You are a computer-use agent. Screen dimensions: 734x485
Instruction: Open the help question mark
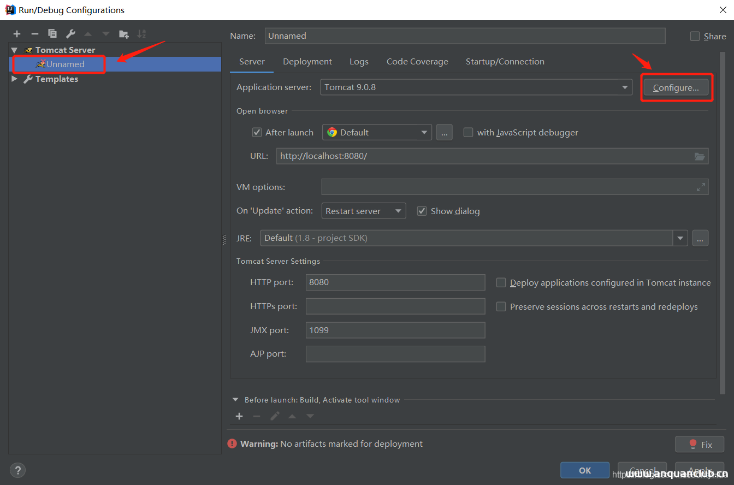point(17,470)
